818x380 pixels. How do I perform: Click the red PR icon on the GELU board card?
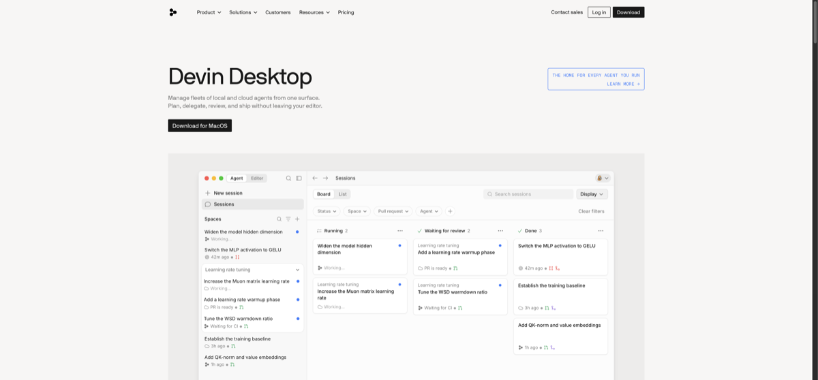pos(551,268)
